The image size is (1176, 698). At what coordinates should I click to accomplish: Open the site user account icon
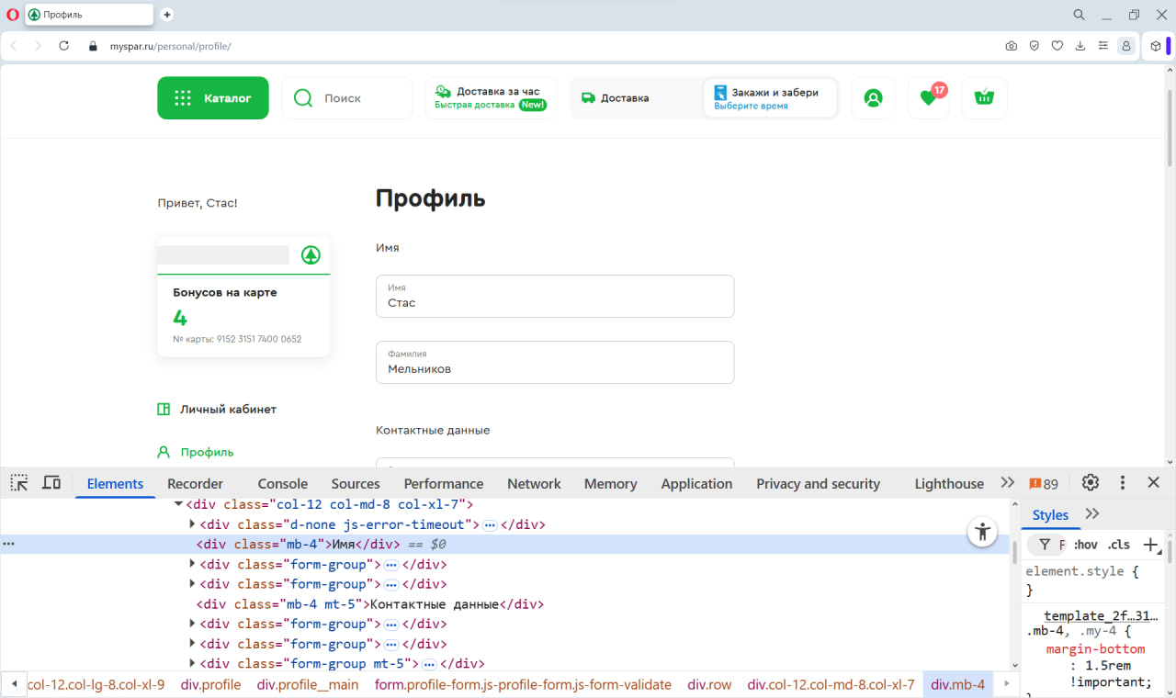pos(873,98)
